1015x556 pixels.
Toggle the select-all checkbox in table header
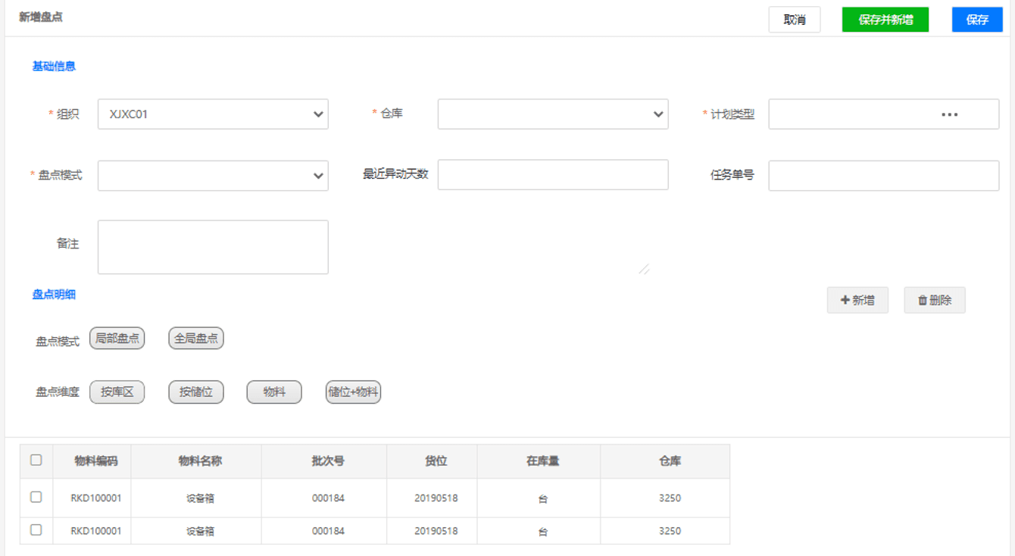[36, 460]
